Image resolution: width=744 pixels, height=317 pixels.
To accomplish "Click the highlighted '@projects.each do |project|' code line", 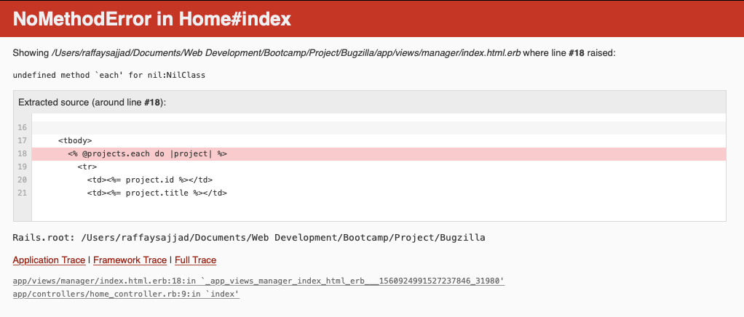I will click(379, 154).
